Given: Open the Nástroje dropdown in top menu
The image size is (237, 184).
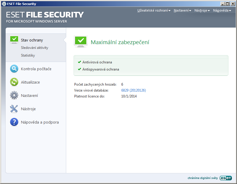Looking at the screenshot, I should click(x=202, y=10).
